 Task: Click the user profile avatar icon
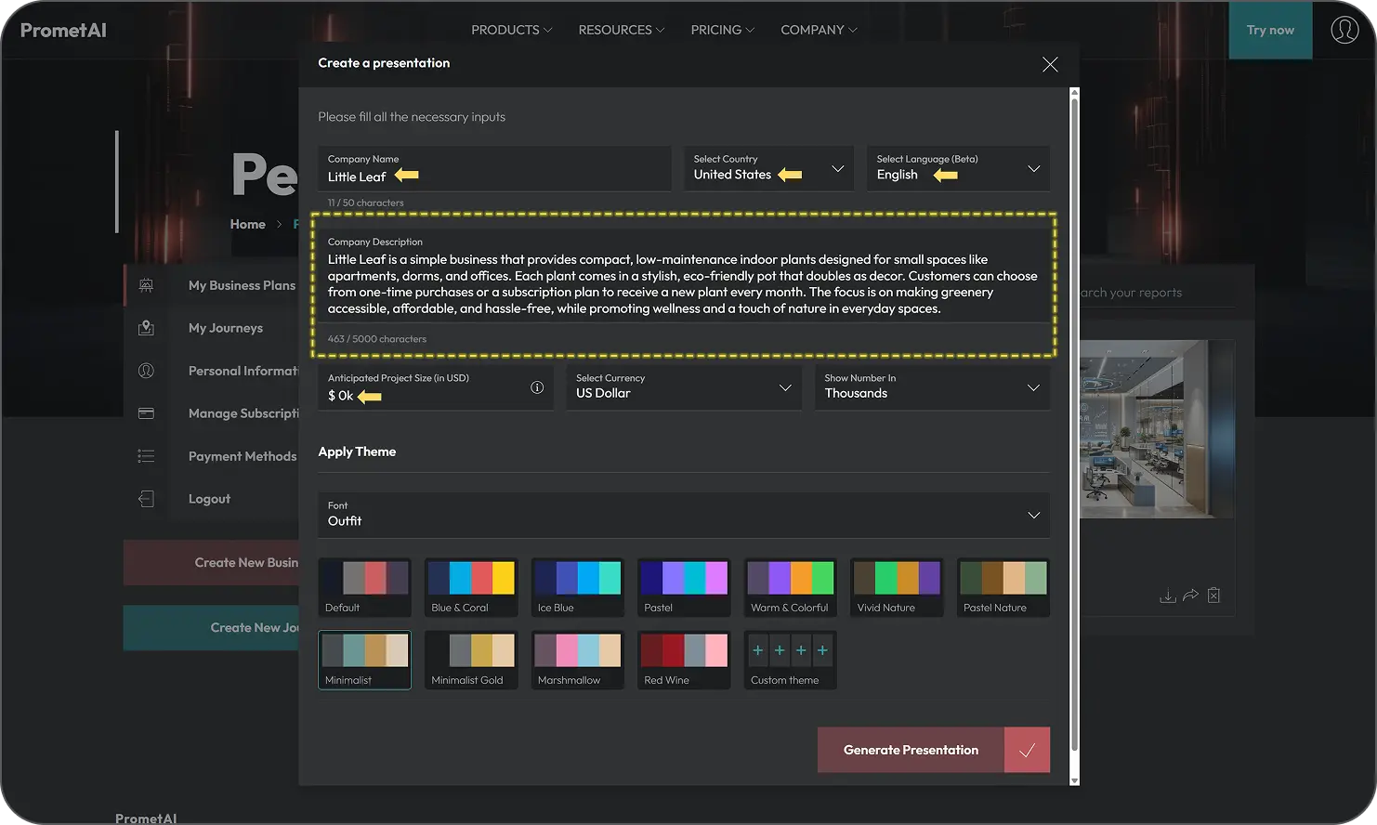[x=1344, y=30]
